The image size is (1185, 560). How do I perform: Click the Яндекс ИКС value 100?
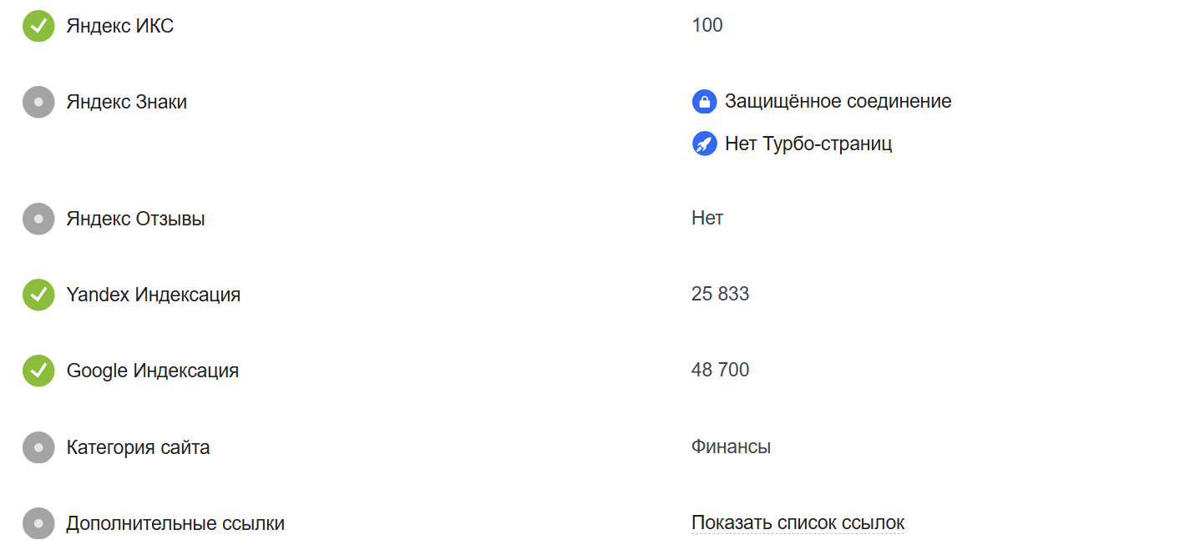707,25
